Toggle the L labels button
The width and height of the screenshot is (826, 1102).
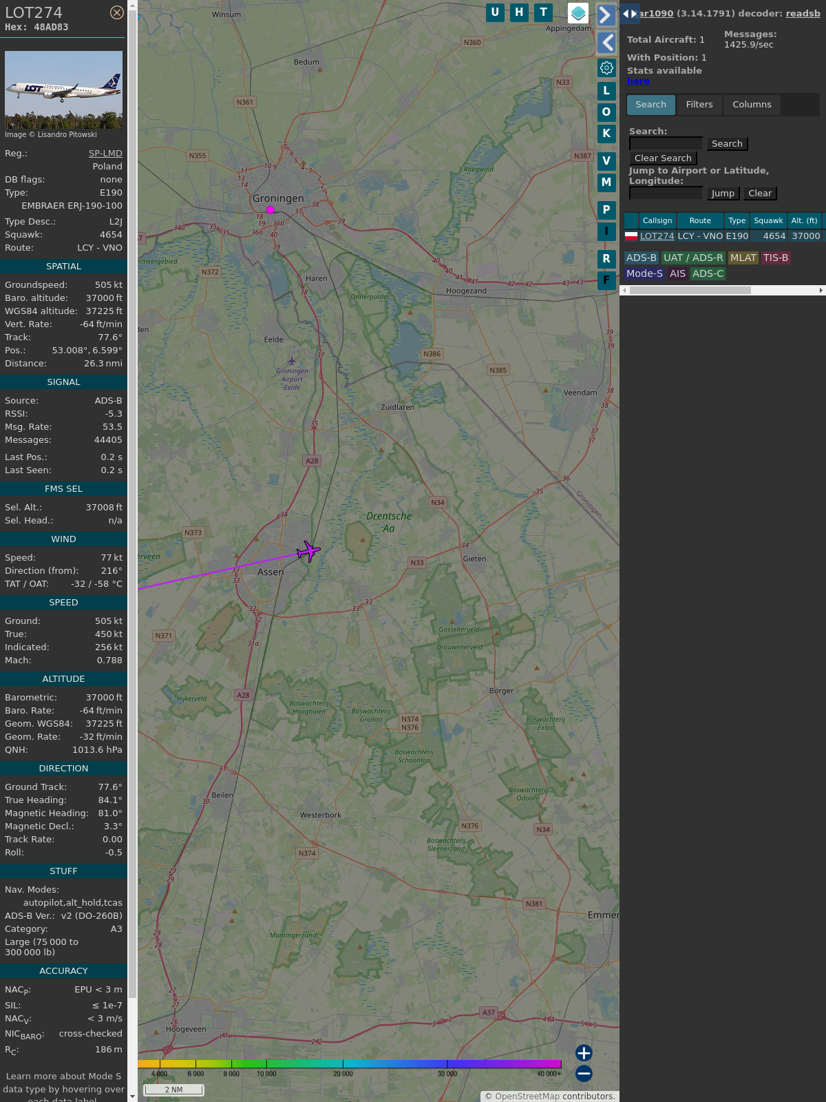click(x=606, y=90)
